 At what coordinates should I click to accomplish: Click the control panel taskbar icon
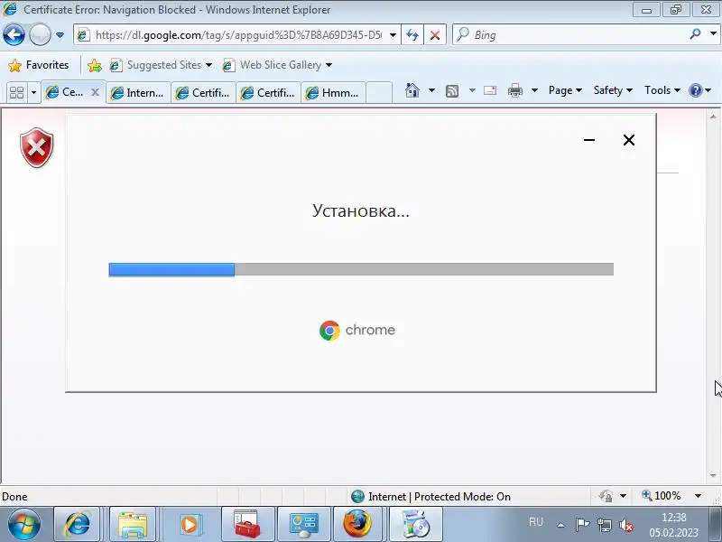point(304,525)
